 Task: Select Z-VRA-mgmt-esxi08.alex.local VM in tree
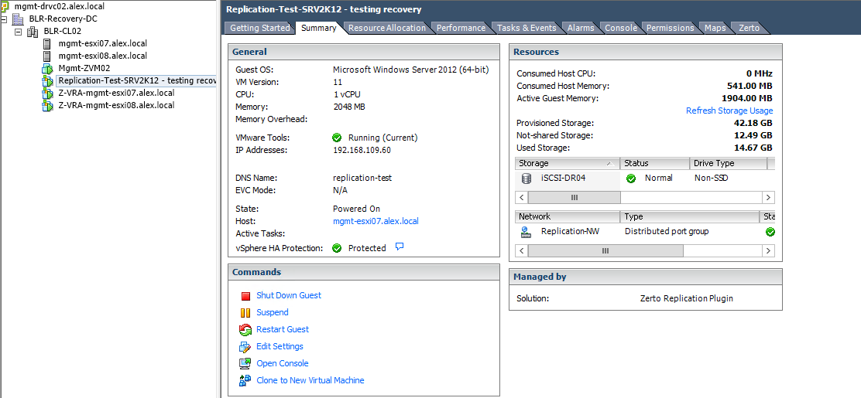116,105
